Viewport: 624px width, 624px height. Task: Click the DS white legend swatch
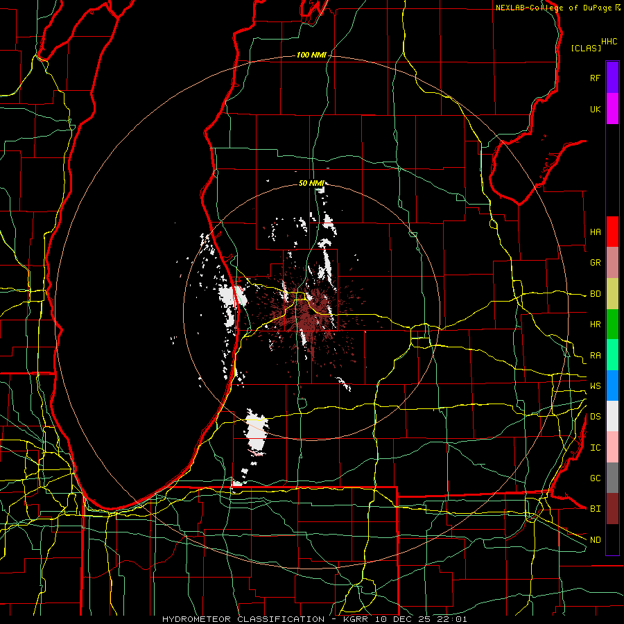coord(612,416)
